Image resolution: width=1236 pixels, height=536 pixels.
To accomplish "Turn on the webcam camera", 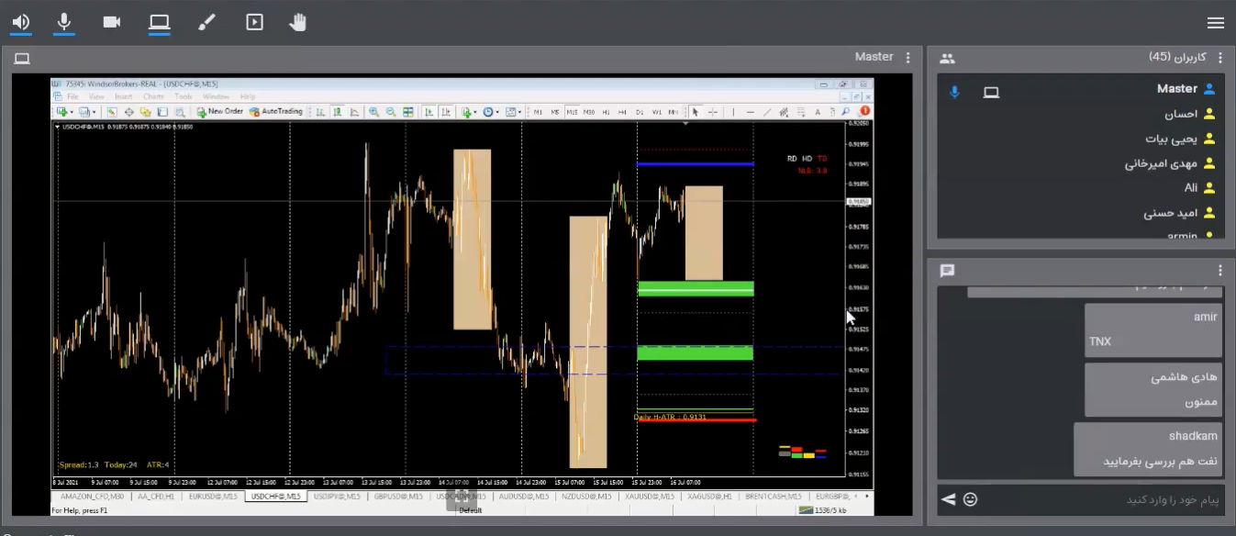I will (x=112, y=22).
